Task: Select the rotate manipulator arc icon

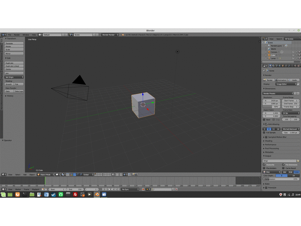Action: click(78, 174)
